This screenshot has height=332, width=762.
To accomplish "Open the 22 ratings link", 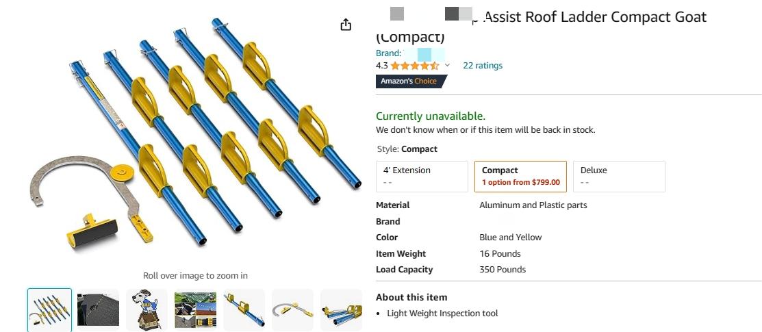I will (483, 65).
